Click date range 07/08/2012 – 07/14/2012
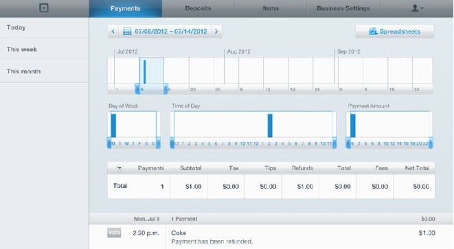This screenshot has height=249, width=454. coord(171,32)
